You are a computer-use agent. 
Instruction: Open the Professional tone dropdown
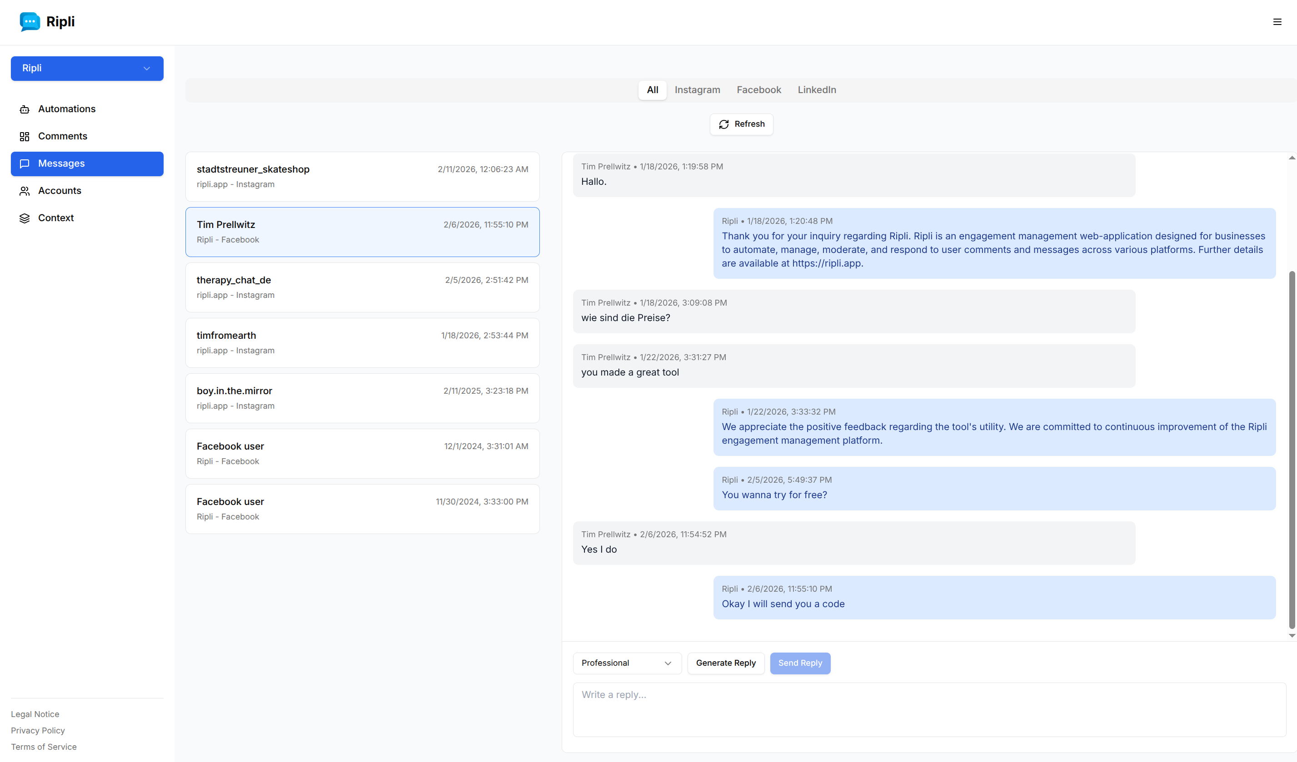[x=627, y=663]
